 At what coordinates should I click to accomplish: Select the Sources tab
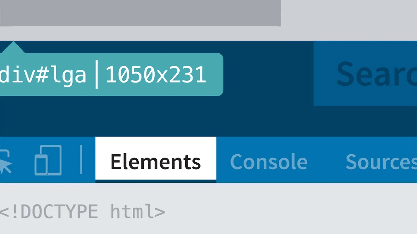[381, 162]
